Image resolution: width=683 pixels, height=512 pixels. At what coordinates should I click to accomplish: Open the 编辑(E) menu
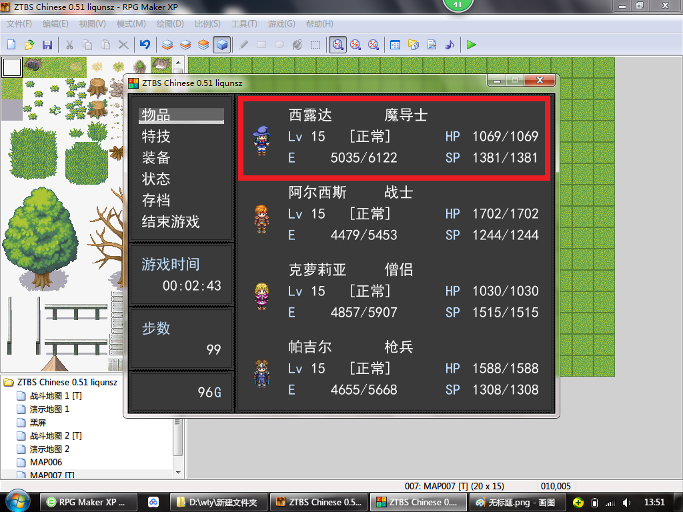click(55, 24)
